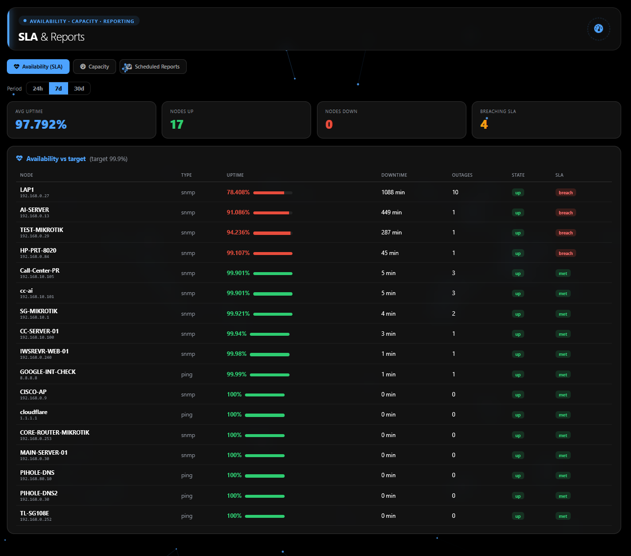Click the TEST-MIKROTIK node name
The image size is (631, 556).
coord(42,230)
